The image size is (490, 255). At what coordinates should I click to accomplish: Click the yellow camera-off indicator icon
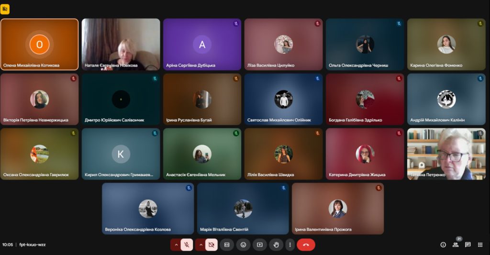5,9
